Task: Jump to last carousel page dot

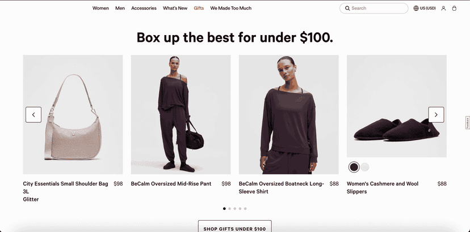Action: 245,209
